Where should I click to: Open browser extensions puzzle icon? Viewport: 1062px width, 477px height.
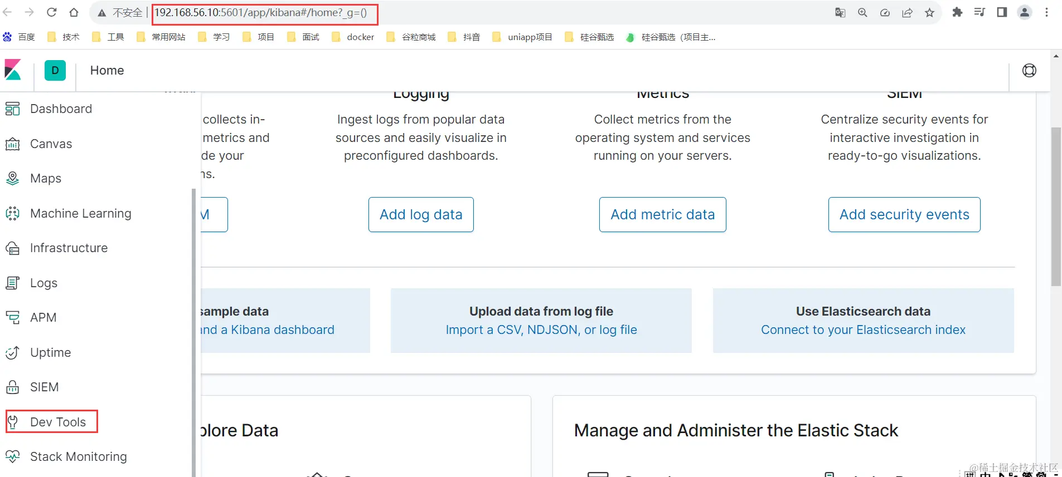click(957, 12)
